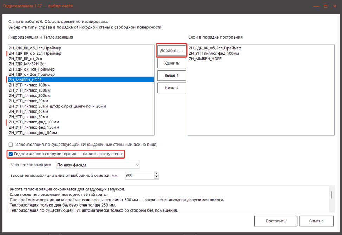Toggle Гидроизоляция снаружи здания checkbox
The width and height of the screenshot is (342, 235).
tap(11, 154)
